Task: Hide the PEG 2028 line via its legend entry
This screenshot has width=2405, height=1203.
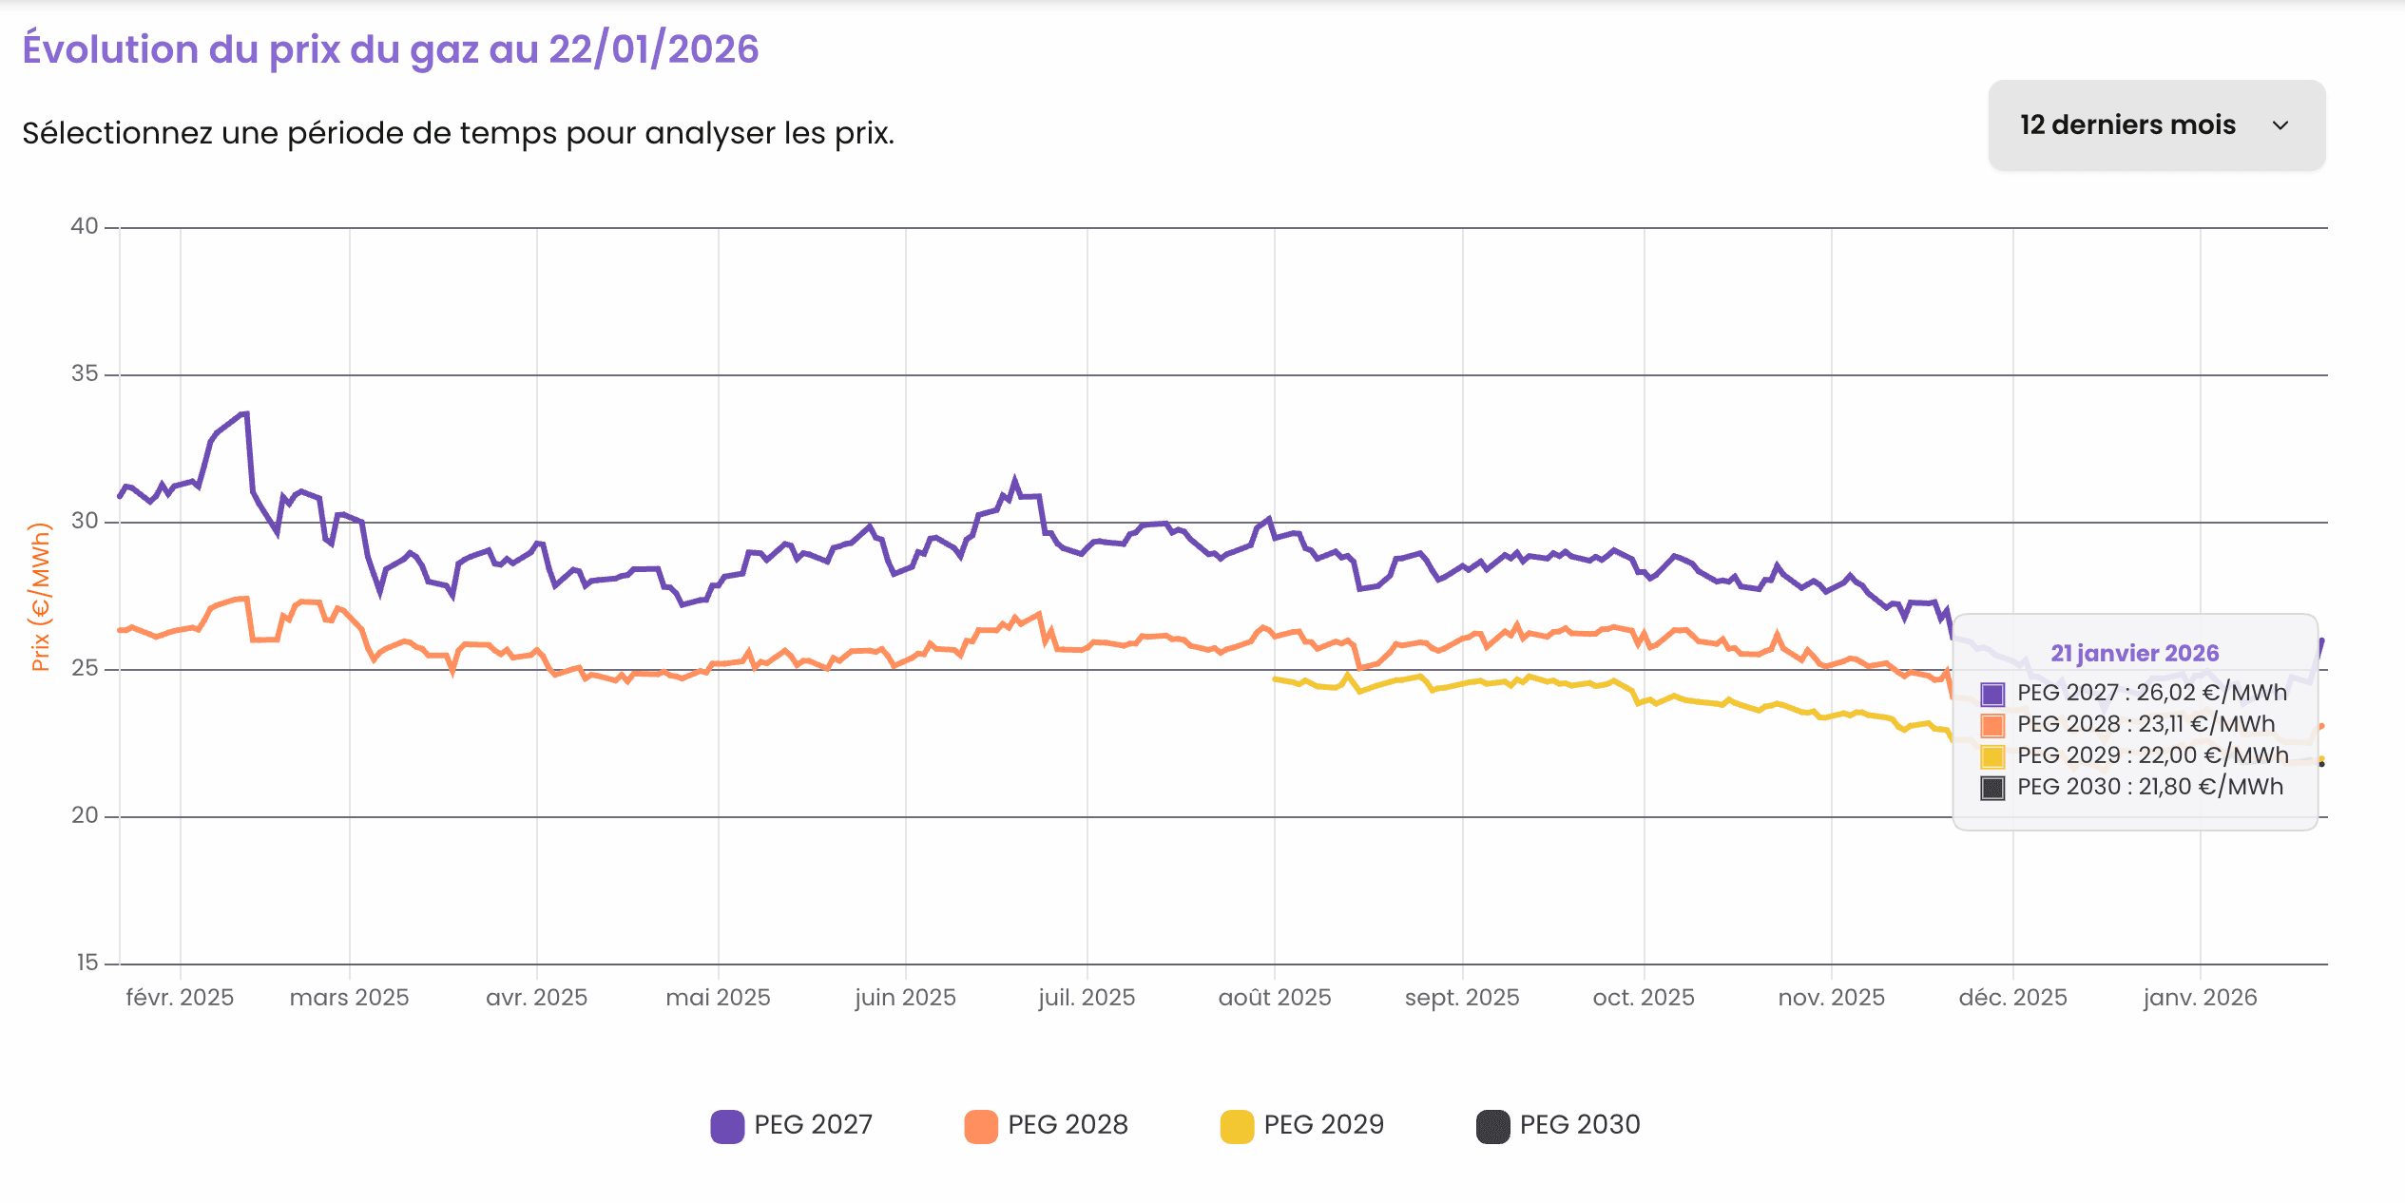Action: 1068,1124
